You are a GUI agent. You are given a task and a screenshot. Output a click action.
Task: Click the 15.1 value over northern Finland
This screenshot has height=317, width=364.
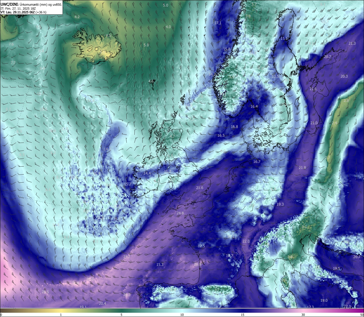[x=284, y=38]
